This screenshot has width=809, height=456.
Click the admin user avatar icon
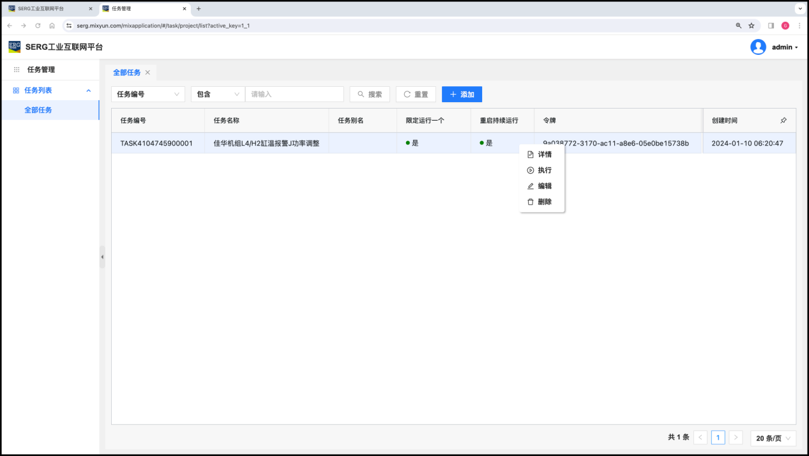click(x=758, y=47)
